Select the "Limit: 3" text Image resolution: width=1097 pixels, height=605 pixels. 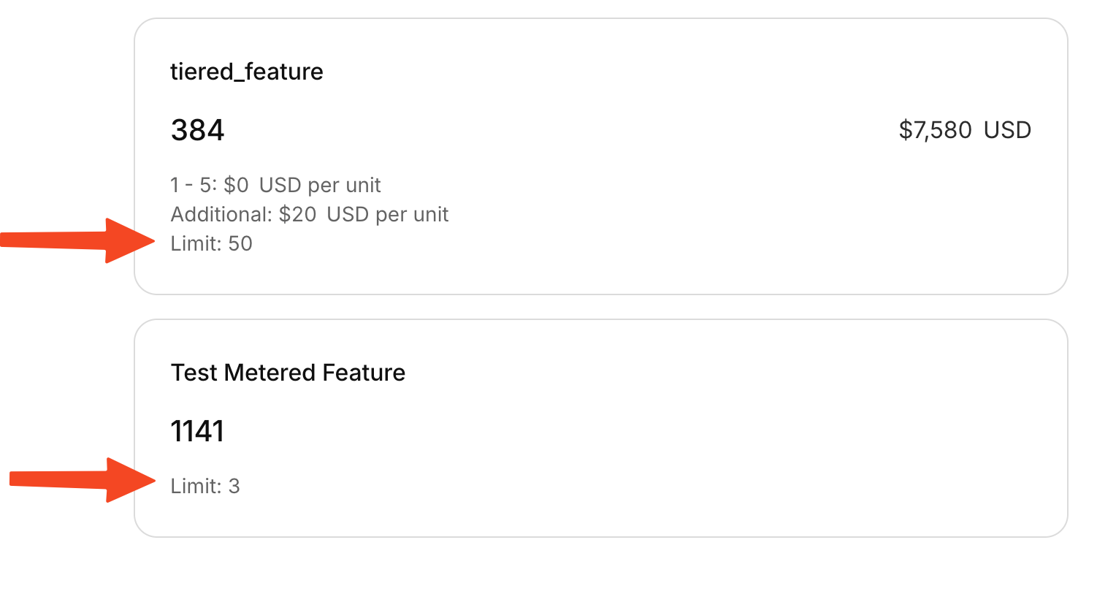click(x=205, y=487)
